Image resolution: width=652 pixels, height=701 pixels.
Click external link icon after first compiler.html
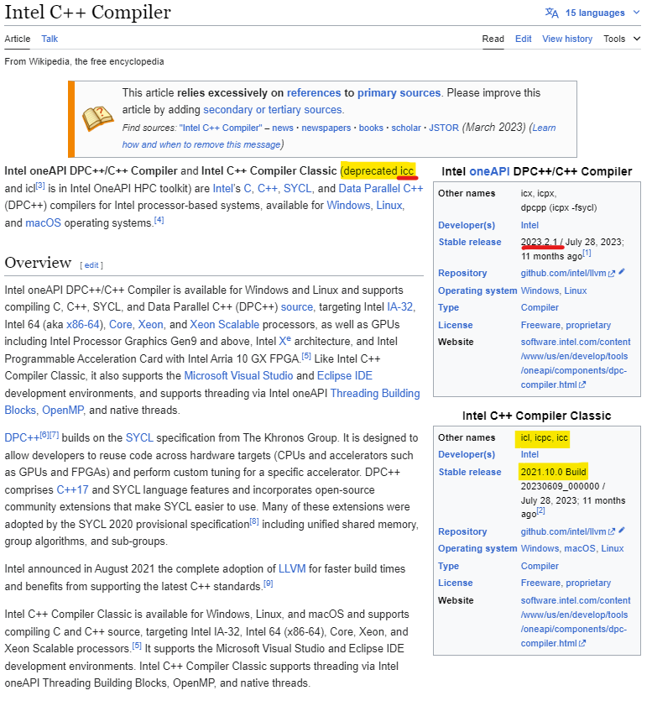pyautogui.click(x=582, y=385)
